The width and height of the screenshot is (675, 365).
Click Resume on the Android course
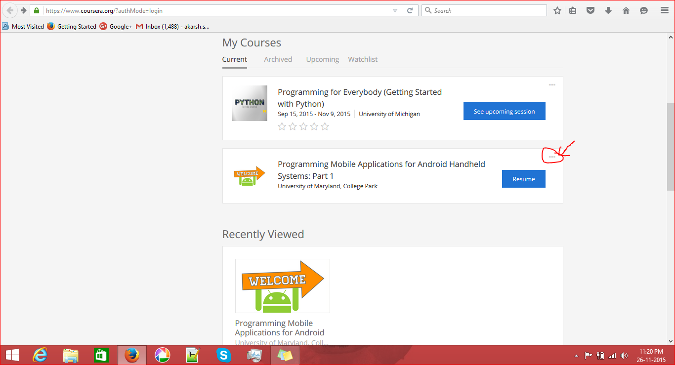point(523,179)
